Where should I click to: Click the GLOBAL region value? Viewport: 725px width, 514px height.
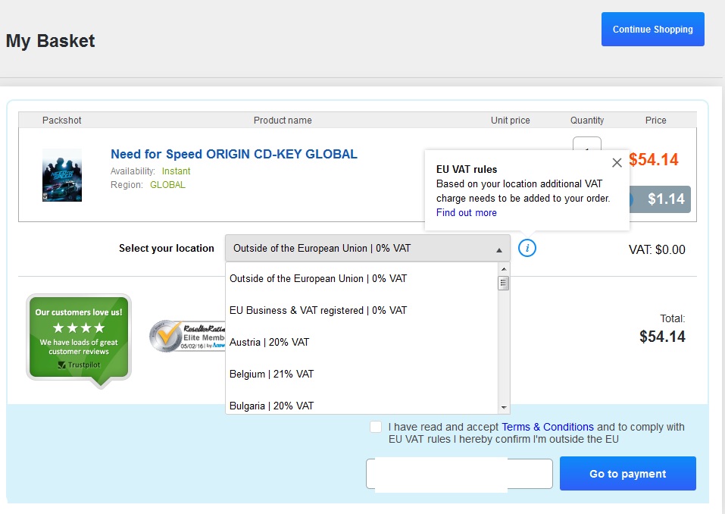[x=167, y=185]
